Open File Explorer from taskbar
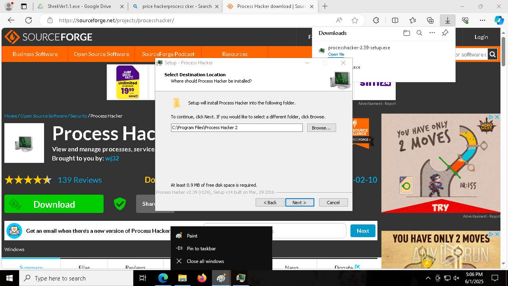Screen dimensions: 508x286 coord(182,278)
